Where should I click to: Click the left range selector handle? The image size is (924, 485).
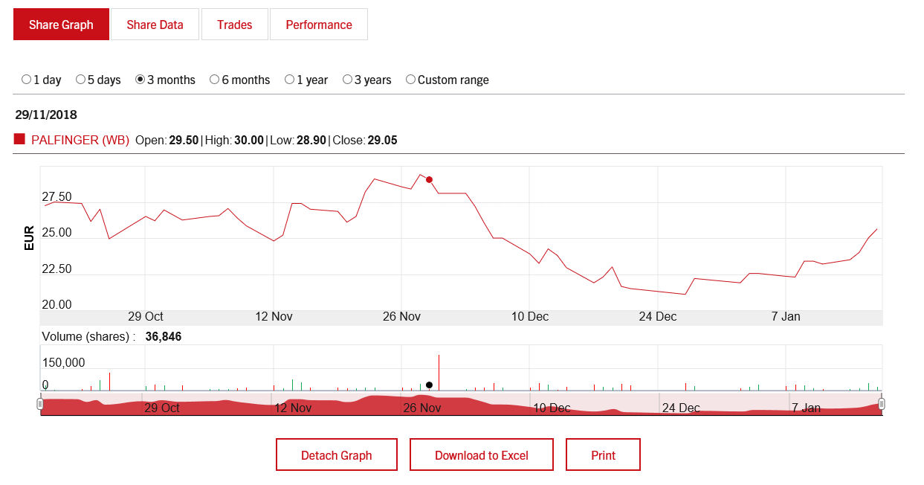click(x=40, y=402)
